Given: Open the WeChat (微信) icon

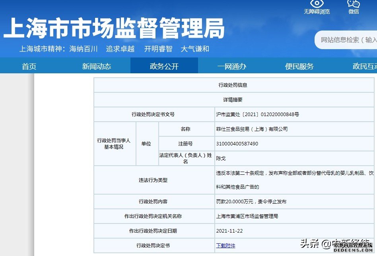Looking at the screenshot, I should pyautogui.click(x=354, y=4).
